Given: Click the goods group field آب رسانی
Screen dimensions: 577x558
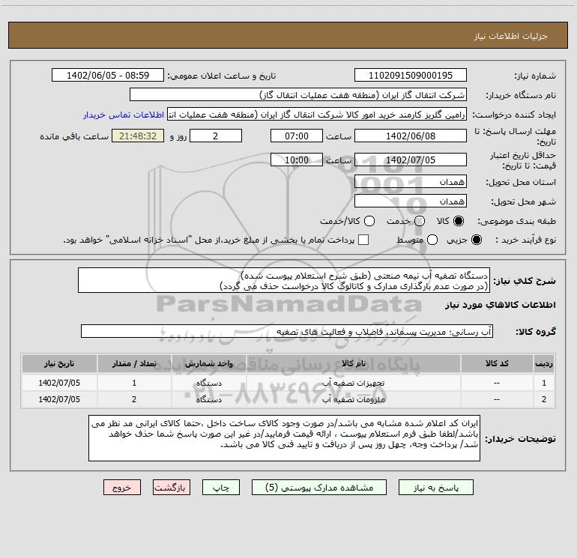Looking at the screenshot, I should (287, 331).
